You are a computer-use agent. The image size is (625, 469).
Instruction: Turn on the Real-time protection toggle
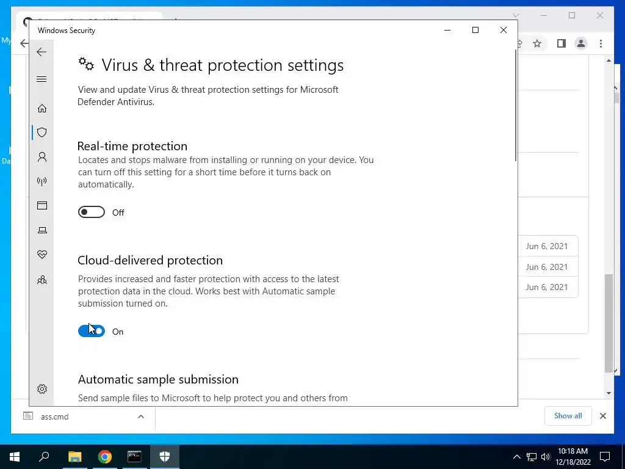click(x=92, y=212)
